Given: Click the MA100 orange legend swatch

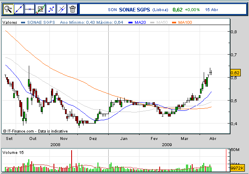Looking at the screenshot, I should [x=174, y=23].
